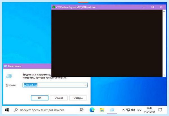Click the Run dialog title bar icon
Screen dimensions: 169x116
pyautogui.click(x=6, y=66)
